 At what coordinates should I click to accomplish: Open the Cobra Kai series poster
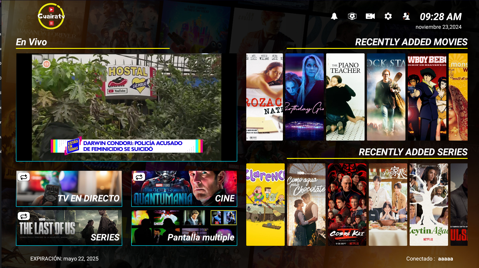(347, 204)
